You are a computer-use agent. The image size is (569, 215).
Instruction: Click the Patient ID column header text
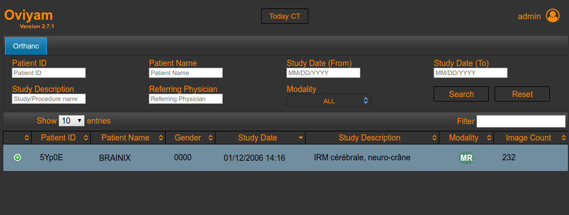point(58,138)
